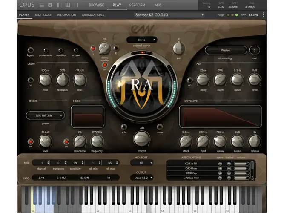284x213 pixels.
Task: Click the envelope decay knob
Action: [x=220, y=141]
